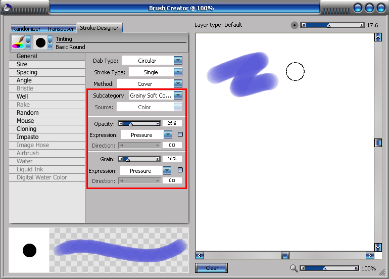Toggle the Opacity expression invert checkbox
This screenshot has width=389, height=279.
(180, 134)
